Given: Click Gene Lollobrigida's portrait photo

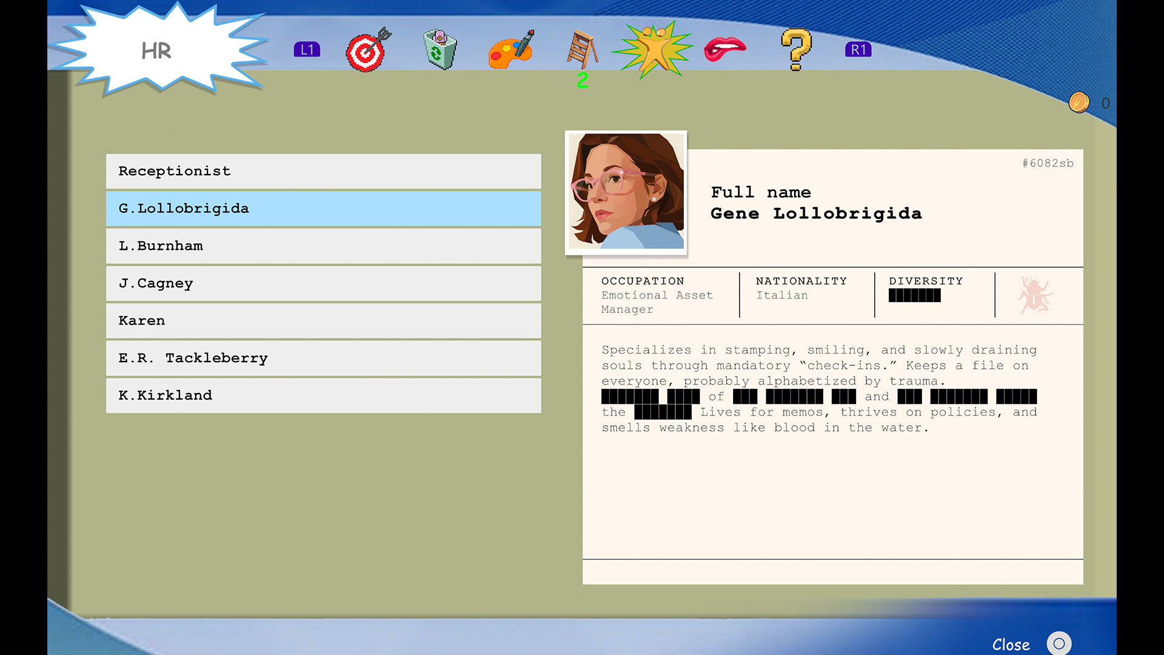Looking at the screenshot, I should pos(626,192).
